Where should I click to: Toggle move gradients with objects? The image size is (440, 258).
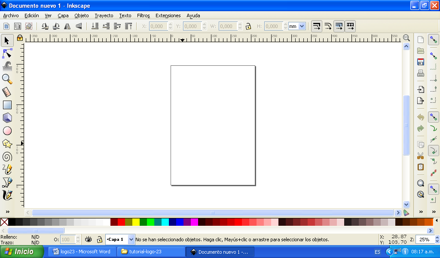(339, 26)
